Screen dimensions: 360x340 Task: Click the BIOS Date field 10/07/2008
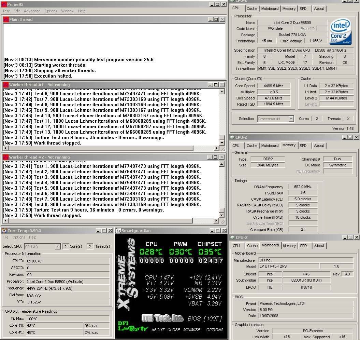[306, 316]
